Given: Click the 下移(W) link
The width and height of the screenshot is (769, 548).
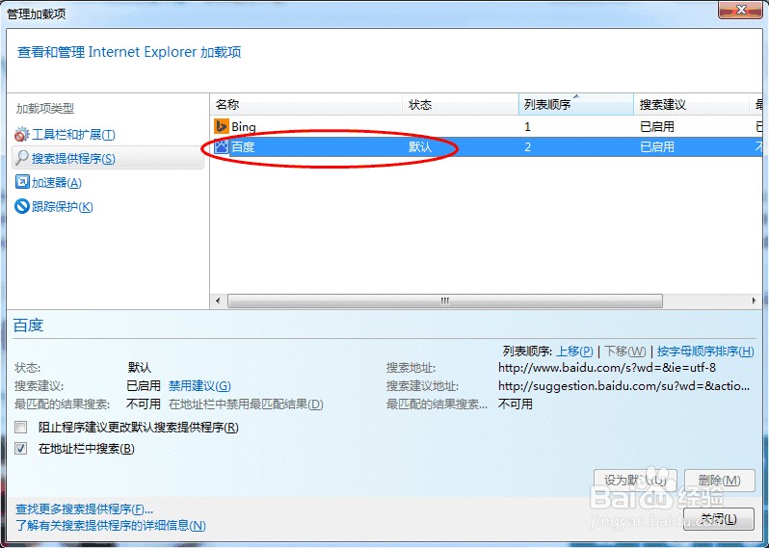Looking at the screenshot, I should pyautogui.click(x=624, y=351).
